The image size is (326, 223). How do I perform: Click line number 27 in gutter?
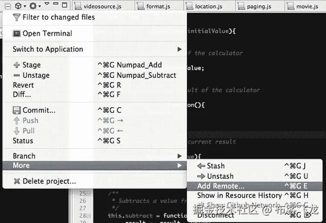83,208
